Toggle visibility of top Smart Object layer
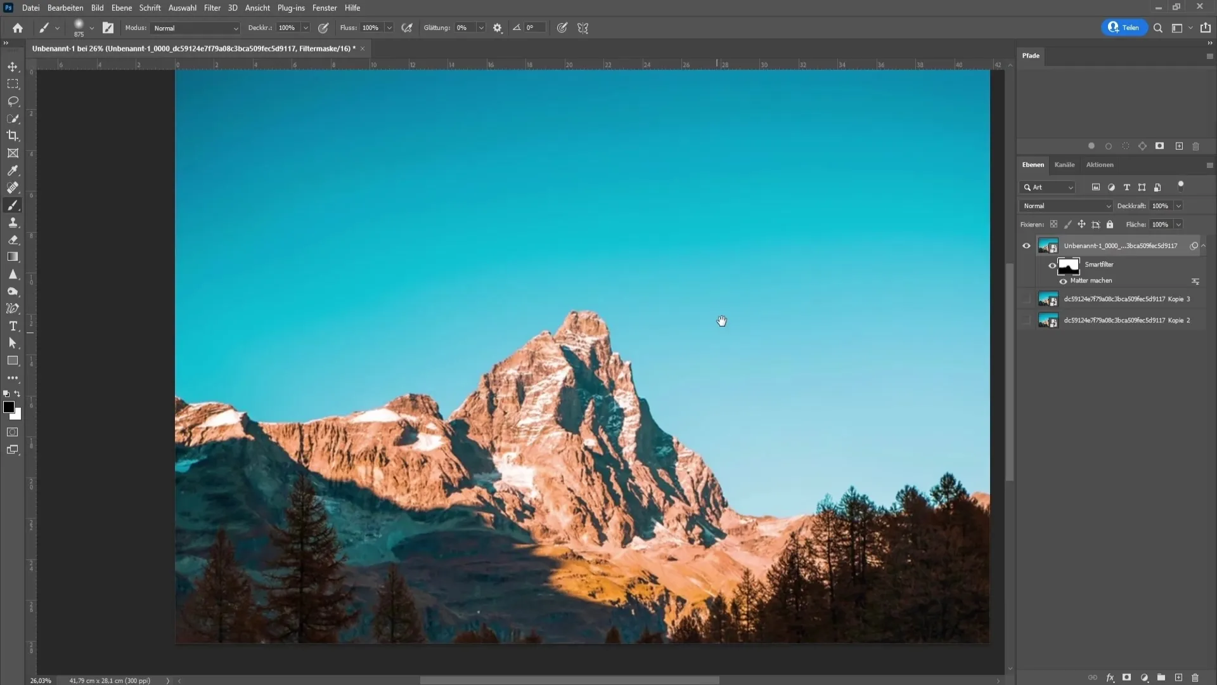 click(1026, 245)
